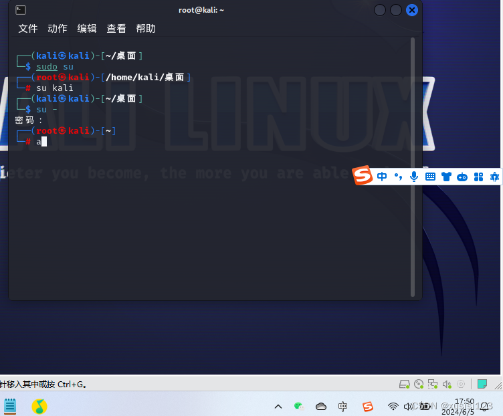Open the 文件 menu

28,29
